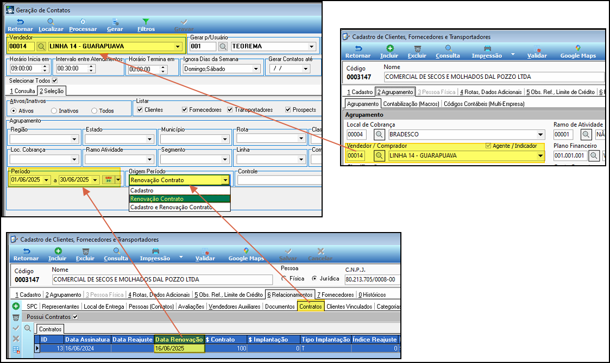Expand the Região dropdown

point(74,139)
